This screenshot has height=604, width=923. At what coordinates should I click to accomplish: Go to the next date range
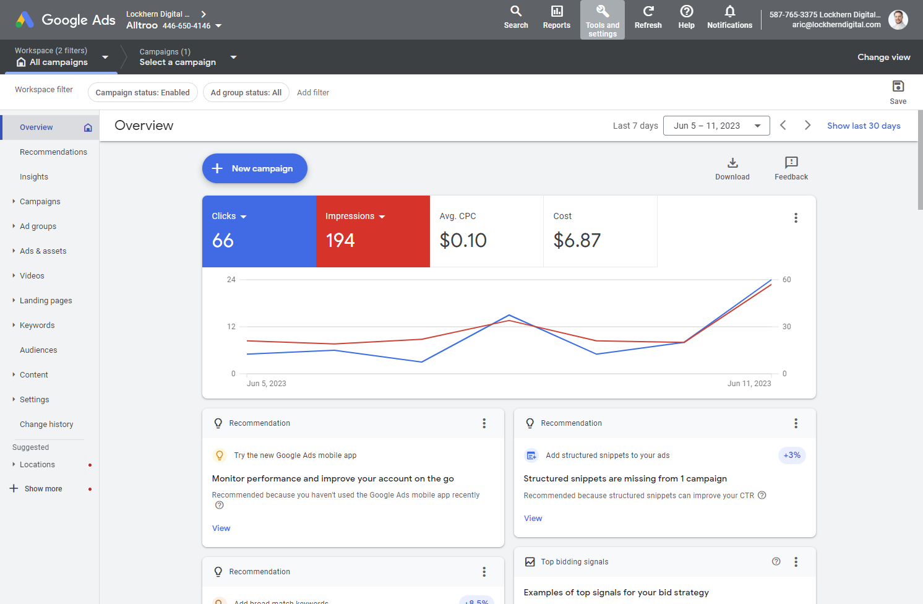pyautogui.click(x=807, y=126)
